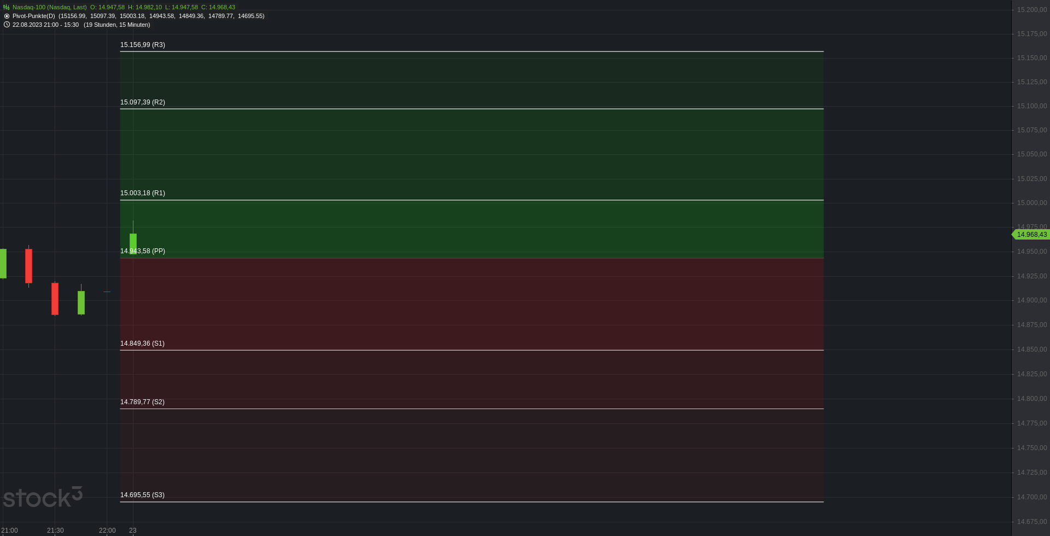Click the 23 date marker on time axis
Screen dimensions: 1050x536
[x=133, y=531]
